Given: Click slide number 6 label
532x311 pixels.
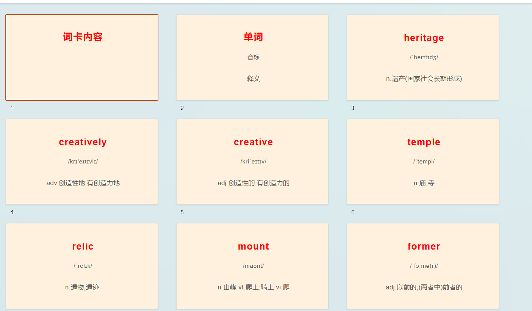Looking at the screenshot, I should pyautogui.click(x=353, y=212).
